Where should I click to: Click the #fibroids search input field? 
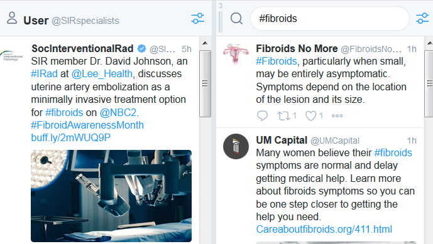coord(330,19)
